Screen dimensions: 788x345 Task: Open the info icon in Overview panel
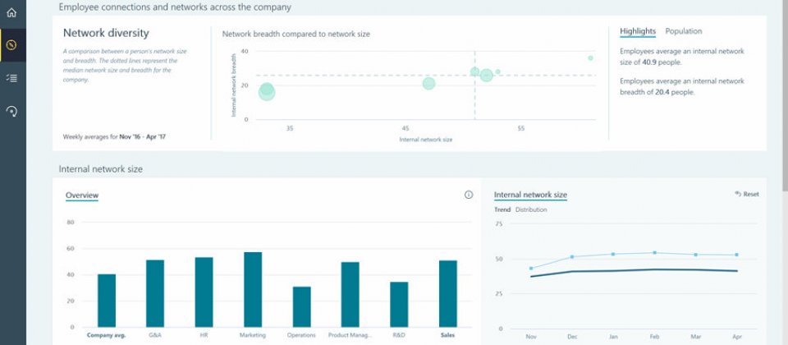click(469, 195)
